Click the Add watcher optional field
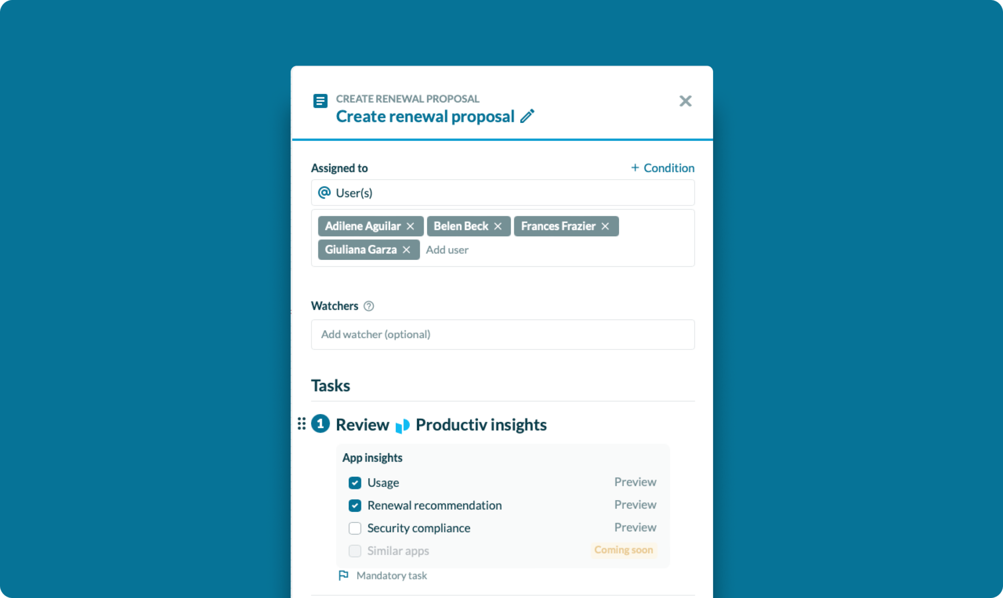 (502, 334)
